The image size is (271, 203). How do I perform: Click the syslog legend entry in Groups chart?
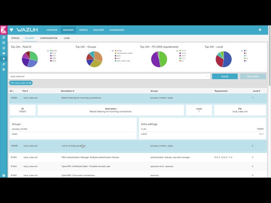point(118,51)
